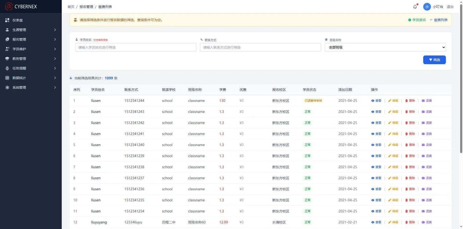Open 缴费列表 link in yellow banner
This screenshot has width=463, height=229.
point(439,20)
